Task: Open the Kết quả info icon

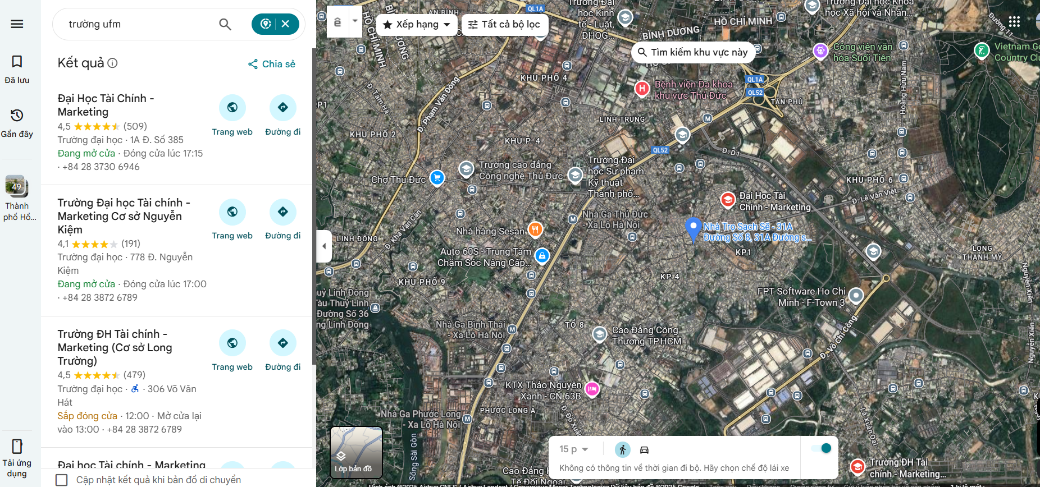Action: [112, 63]
